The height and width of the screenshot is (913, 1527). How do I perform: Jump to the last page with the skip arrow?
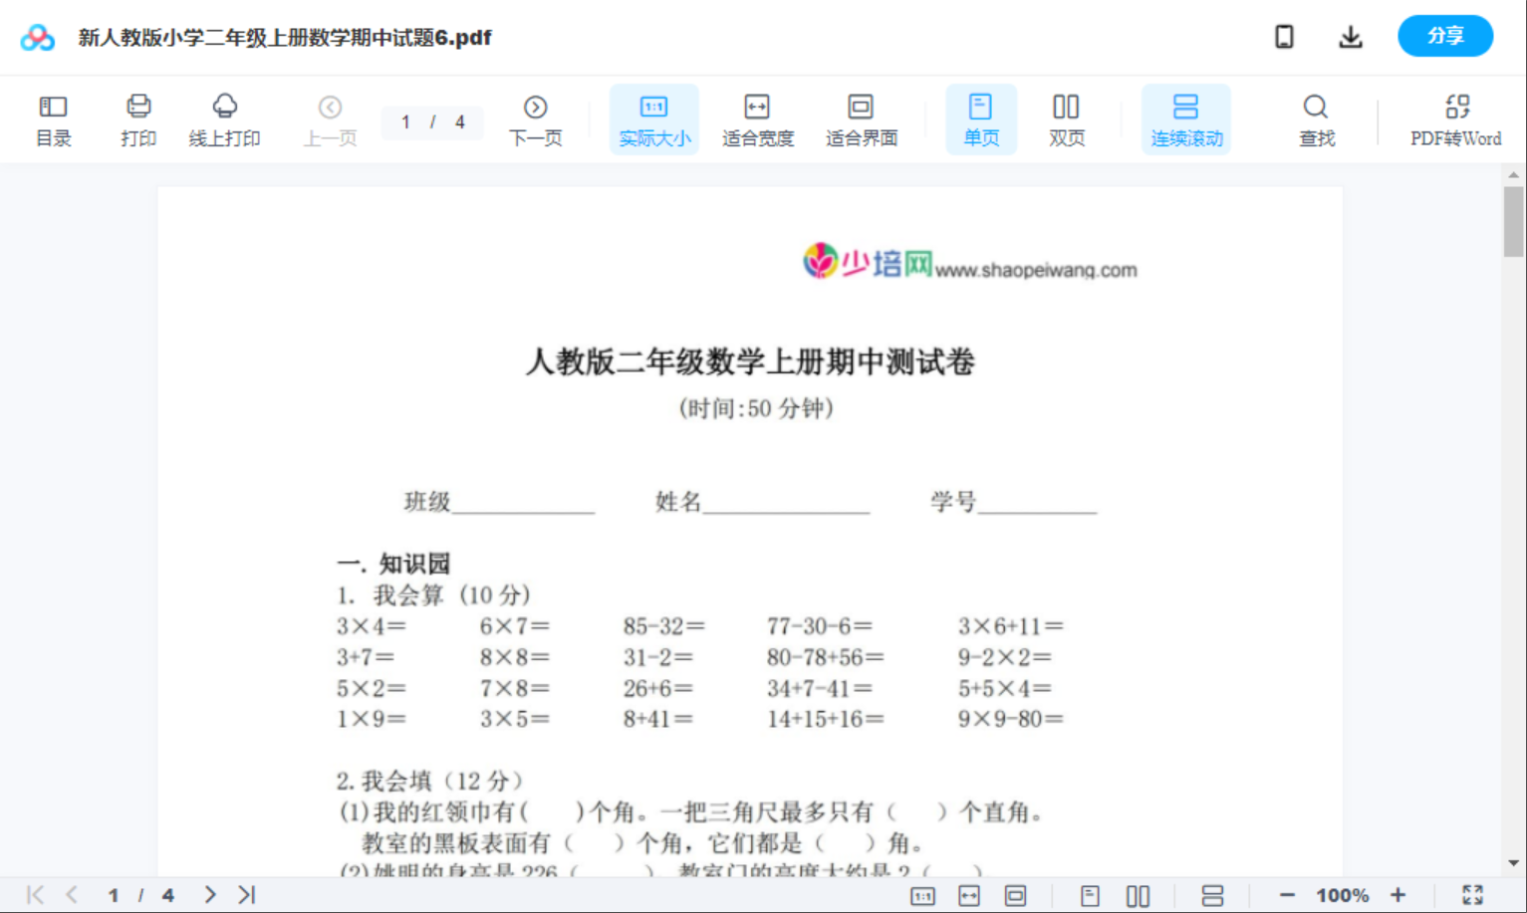[x=245, y=894]
